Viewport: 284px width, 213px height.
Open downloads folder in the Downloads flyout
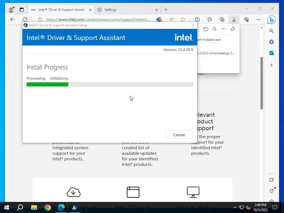coord(206,29)
